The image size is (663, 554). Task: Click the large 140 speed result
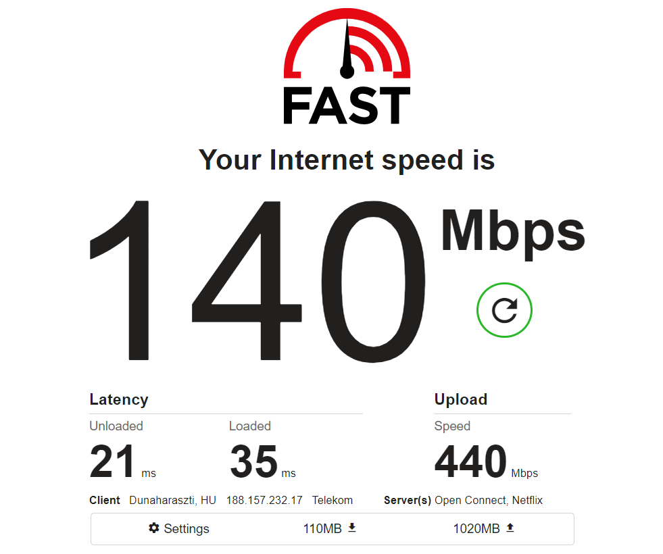(257, 282)
